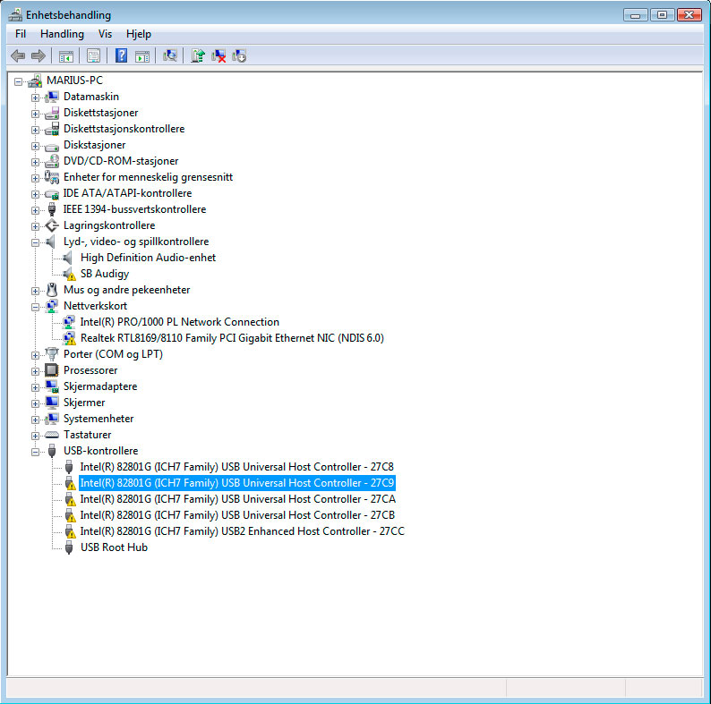Open the Help question mark icon
Viewport: 711px width, 704px height.
[x=121, y=55]
